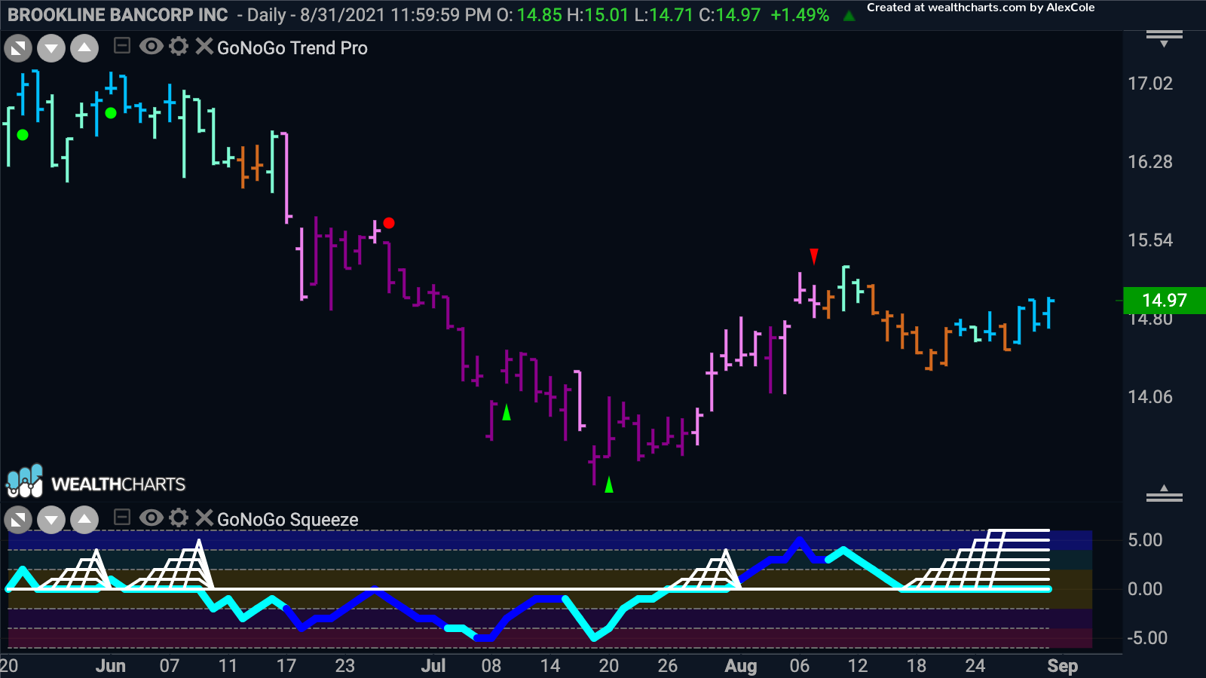The width and height of the screenshot is (1206, 678).
Task: Click the 0.00 squeeze axis label
Action: [x=1145, y=589]
